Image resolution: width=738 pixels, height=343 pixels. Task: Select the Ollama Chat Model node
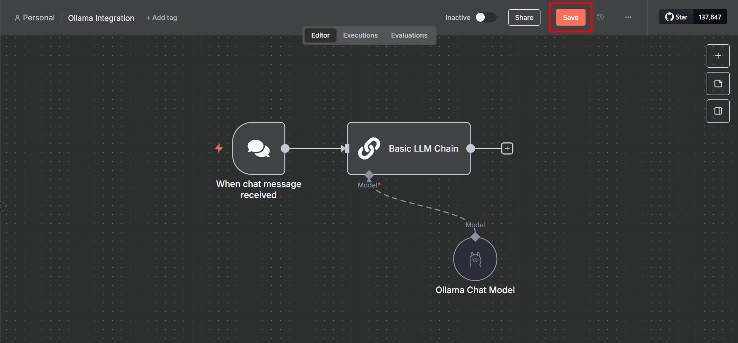(x=475, y=259)
